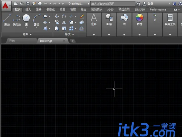Open the Array tool dropdown arrow
The image size is (182, 137).
76,28
